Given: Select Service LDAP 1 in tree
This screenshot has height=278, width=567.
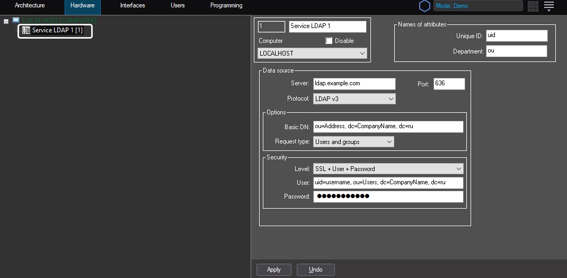Looking at the screenshot, I should (57, 31).
